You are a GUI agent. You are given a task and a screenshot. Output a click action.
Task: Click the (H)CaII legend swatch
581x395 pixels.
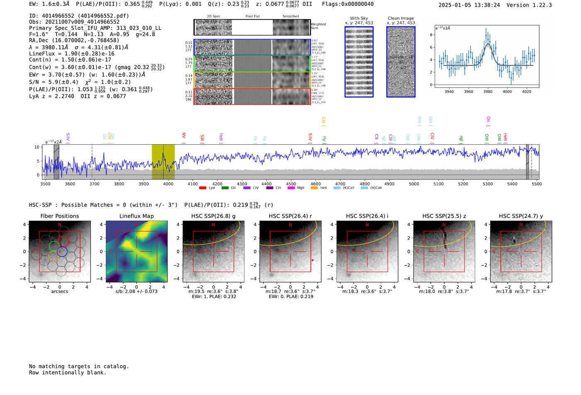coord(364,188)
